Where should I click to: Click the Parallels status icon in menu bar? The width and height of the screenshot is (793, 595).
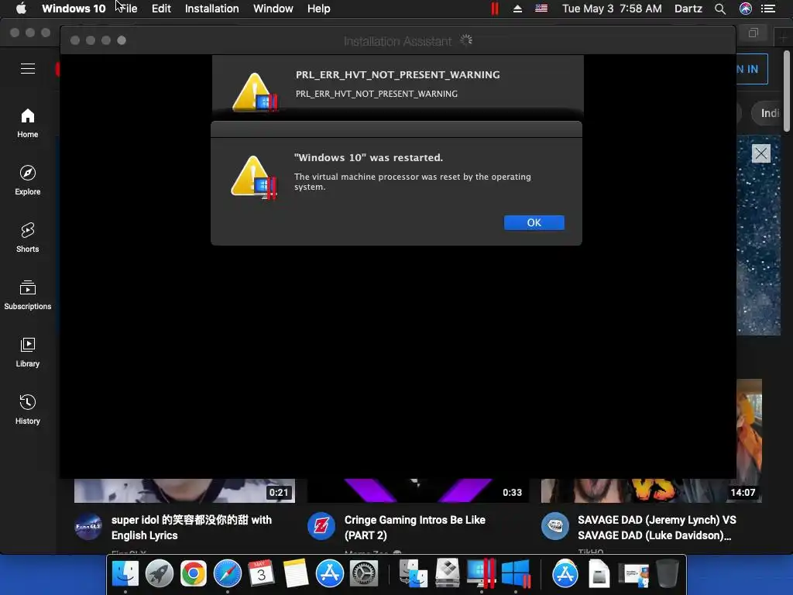click(x=495, y=9)
